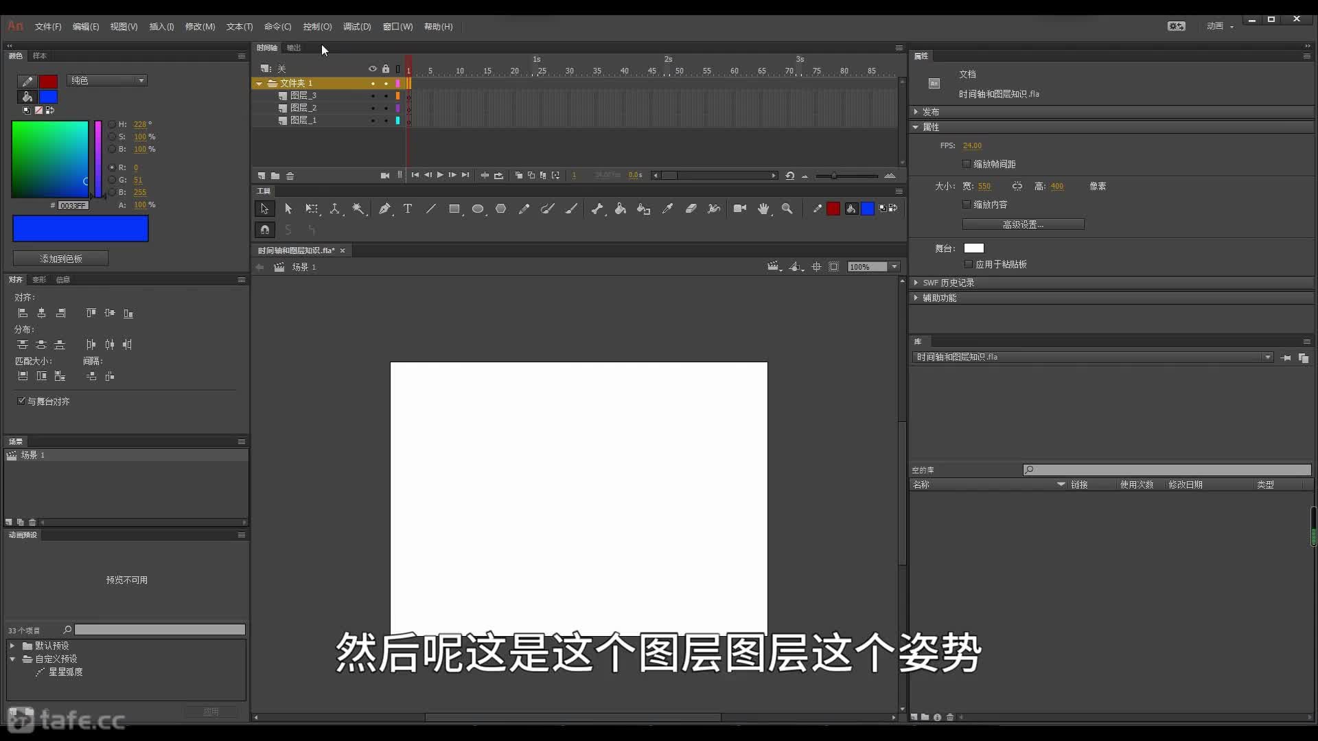This screenshot has width=1318, height=741.
Task: Select the Ink Bottle tool
Action: coord(644,209)
